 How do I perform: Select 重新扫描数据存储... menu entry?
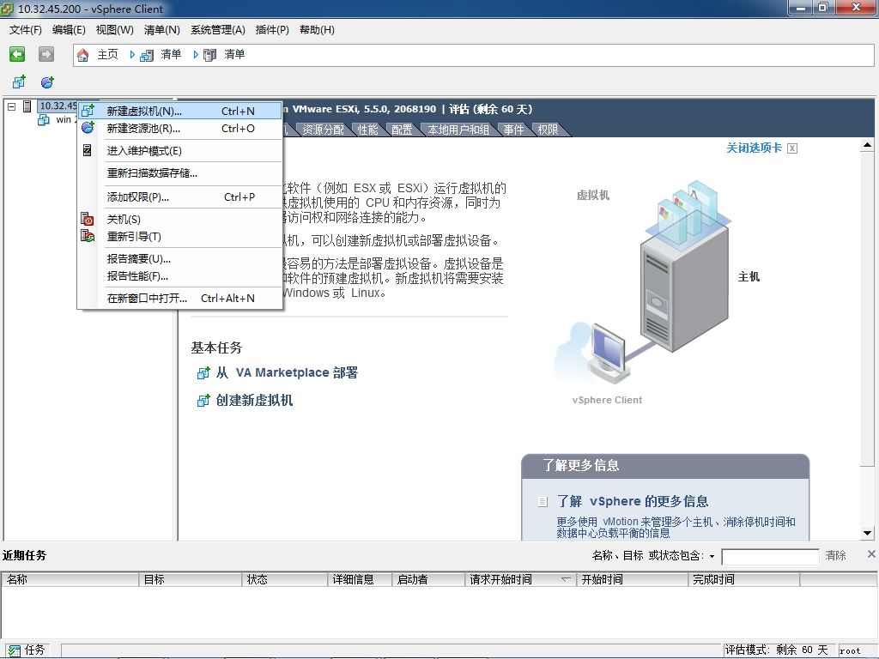[x=179, y=173]
